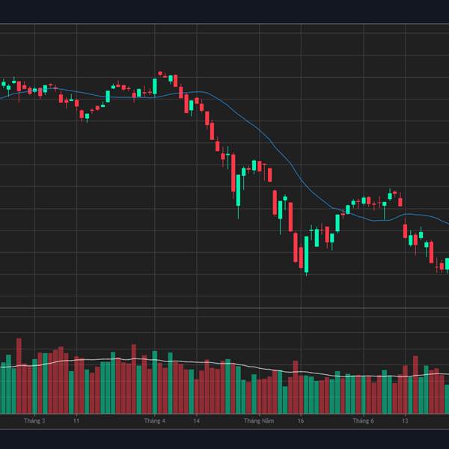Viewport: 449px width, 449px height.
Task: Click the "14" date label on time axis
Action: pyautogui.click(x=196, y=421)
